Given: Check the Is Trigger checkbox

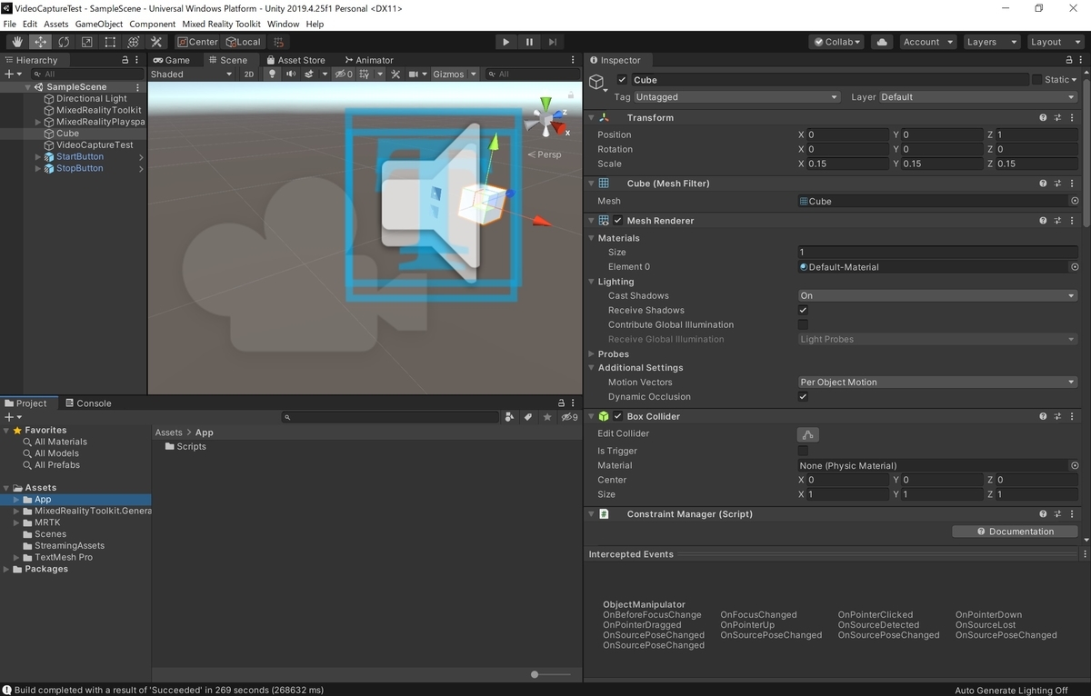Looking at the screenshot, I should [803, 452].
